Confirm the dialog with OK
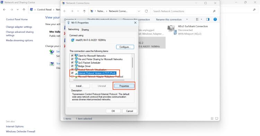The image size is (260, 136). point(113,111)
